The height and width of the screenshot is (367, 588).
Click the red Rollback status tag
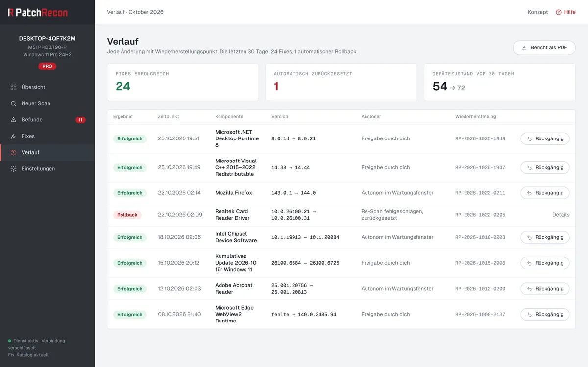point(127,215)
